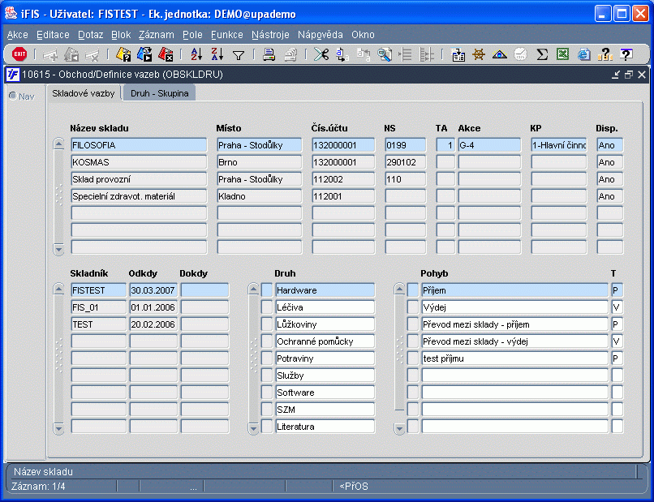
Task: Toggle checkbox beside Příjem in Pohyb list
Action: pyautogui.click(x=413, y=290)
